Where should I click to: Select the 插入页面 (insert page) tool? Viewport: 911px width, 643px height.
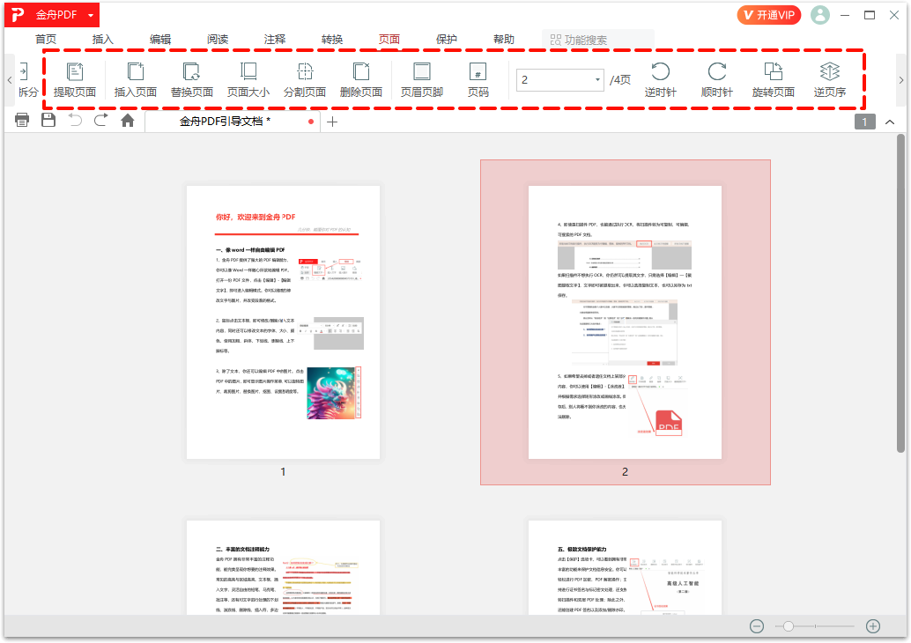pyautogui.click(x=136, y=79)
